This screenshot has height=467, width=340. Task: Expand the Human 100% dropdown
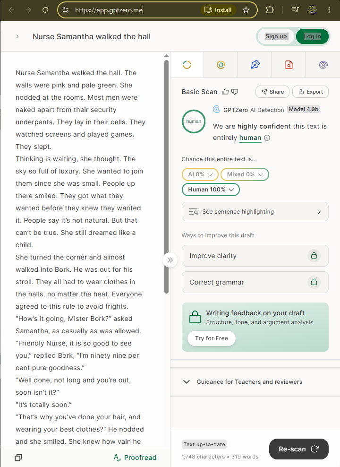[211, 190]
